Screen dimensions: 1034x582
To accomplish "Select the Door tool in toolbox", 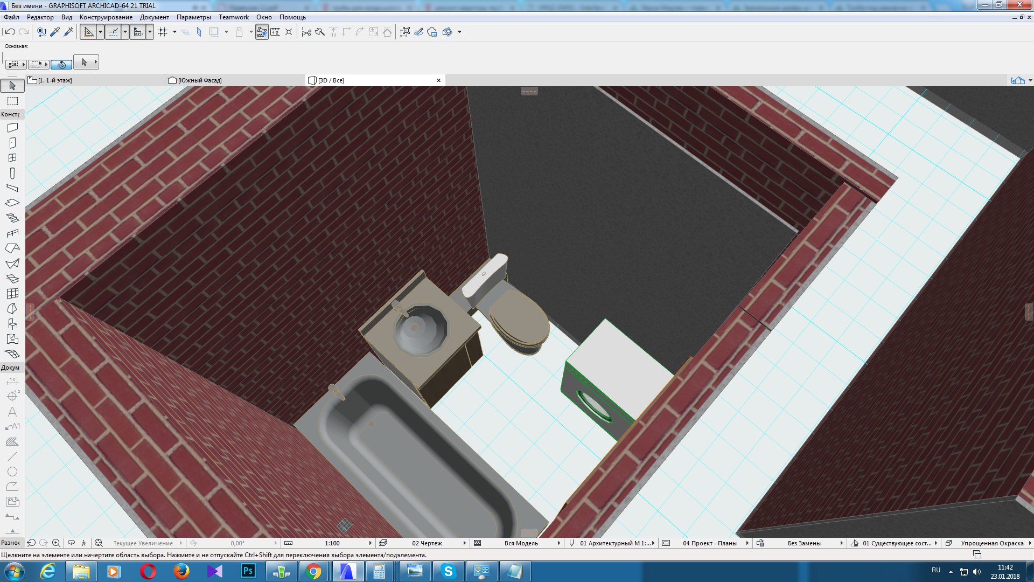I will tap(12, 143).
